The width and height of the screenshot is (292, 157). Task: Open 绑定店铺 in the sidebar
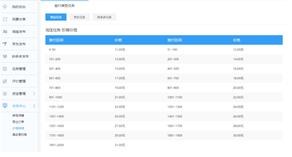(18, 115)
